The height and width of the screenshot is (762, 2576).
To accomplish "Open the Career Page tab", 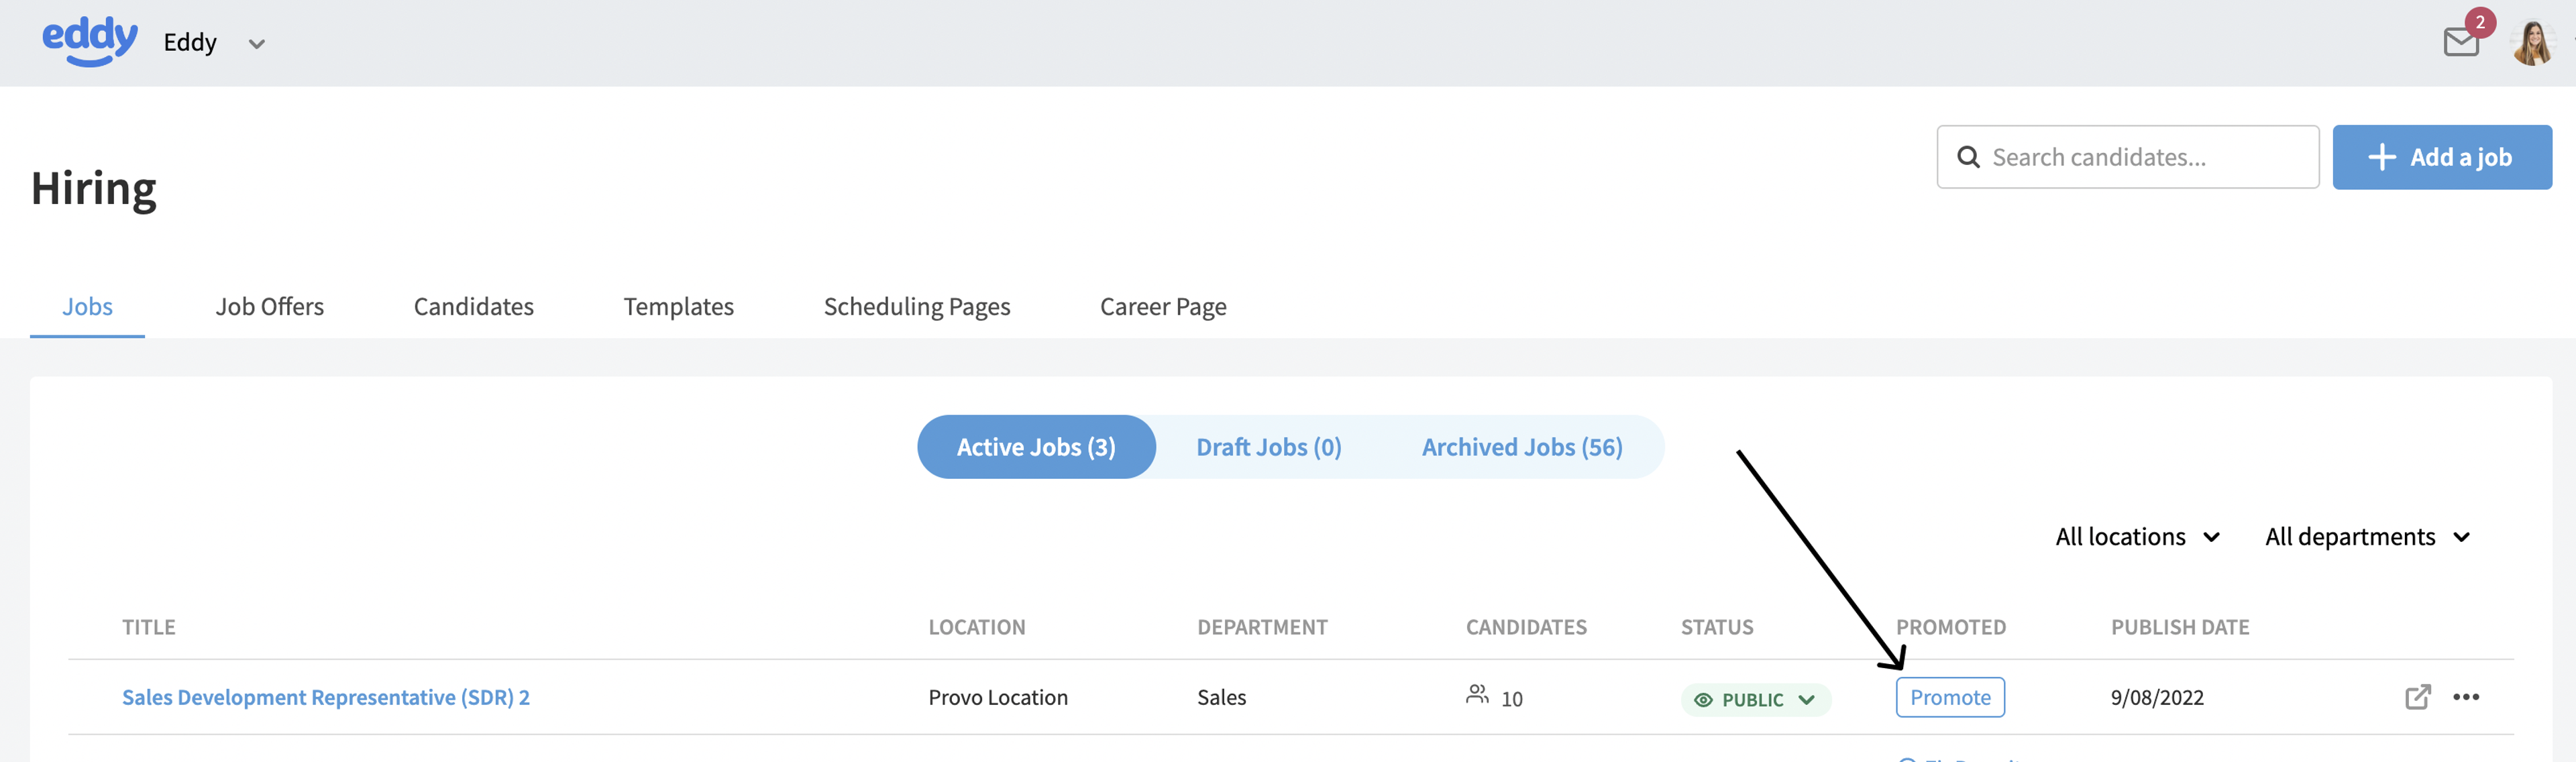I will (1163, 307).
